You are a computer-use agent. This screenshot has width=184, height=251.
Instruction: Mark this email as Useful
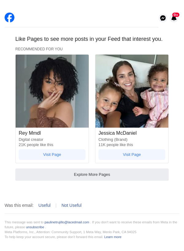pyautogui.click(x=44, y=205)
